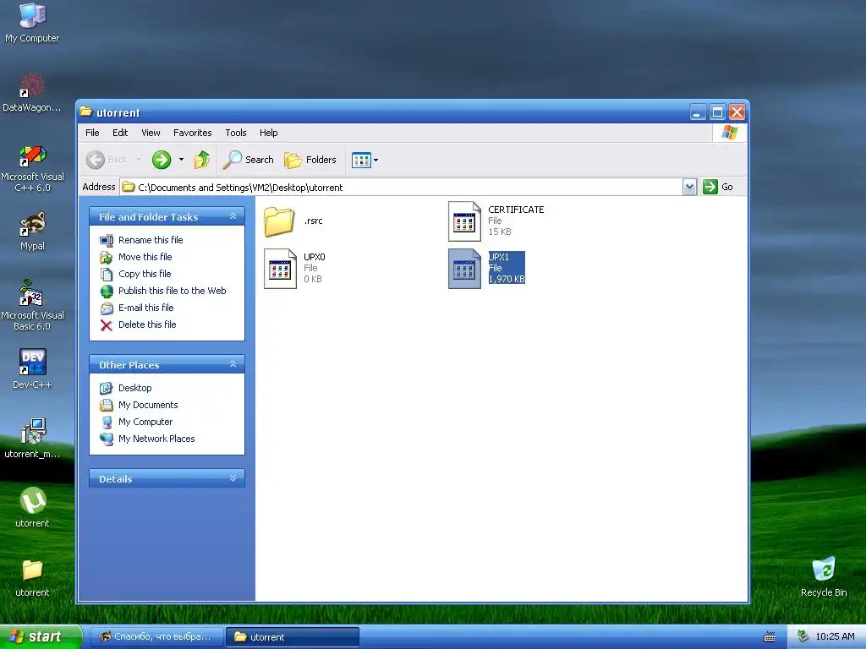Image resolution: width=866 pixels, height=649 pixels.
Task: Click the Search toolbar button
Action: 248,160
